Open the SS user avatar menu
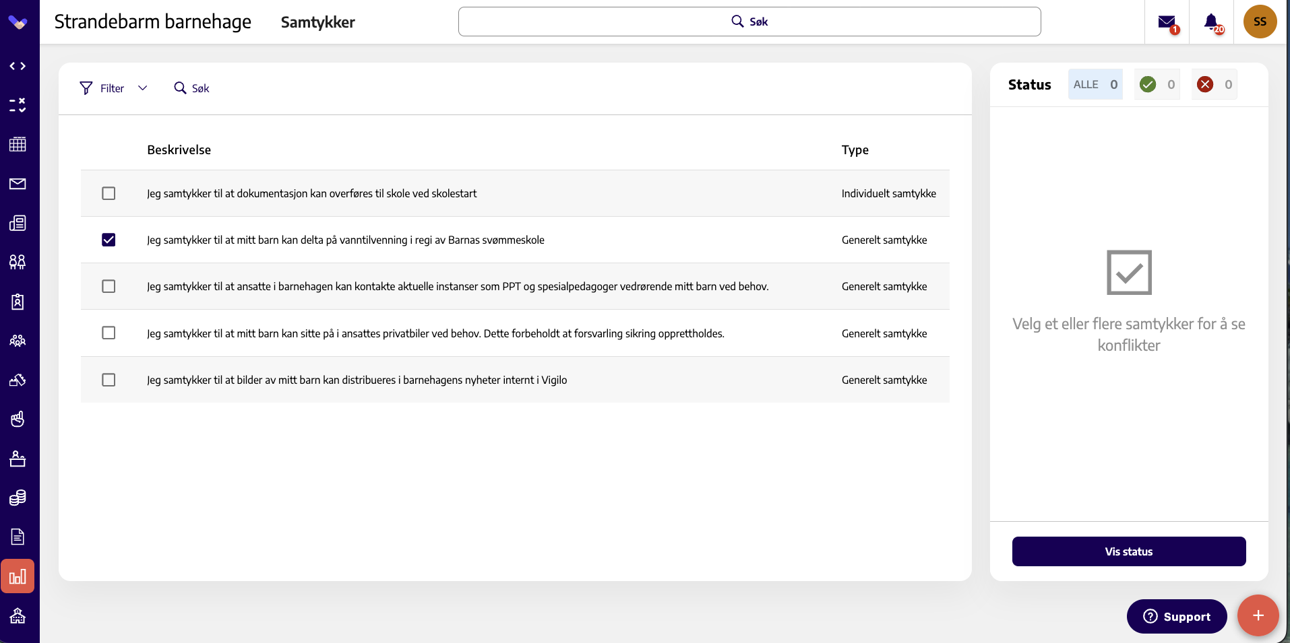Image resolution: width=1290 pixels, height=643 pixels. pyautogui.click(x=1260, y=22)
